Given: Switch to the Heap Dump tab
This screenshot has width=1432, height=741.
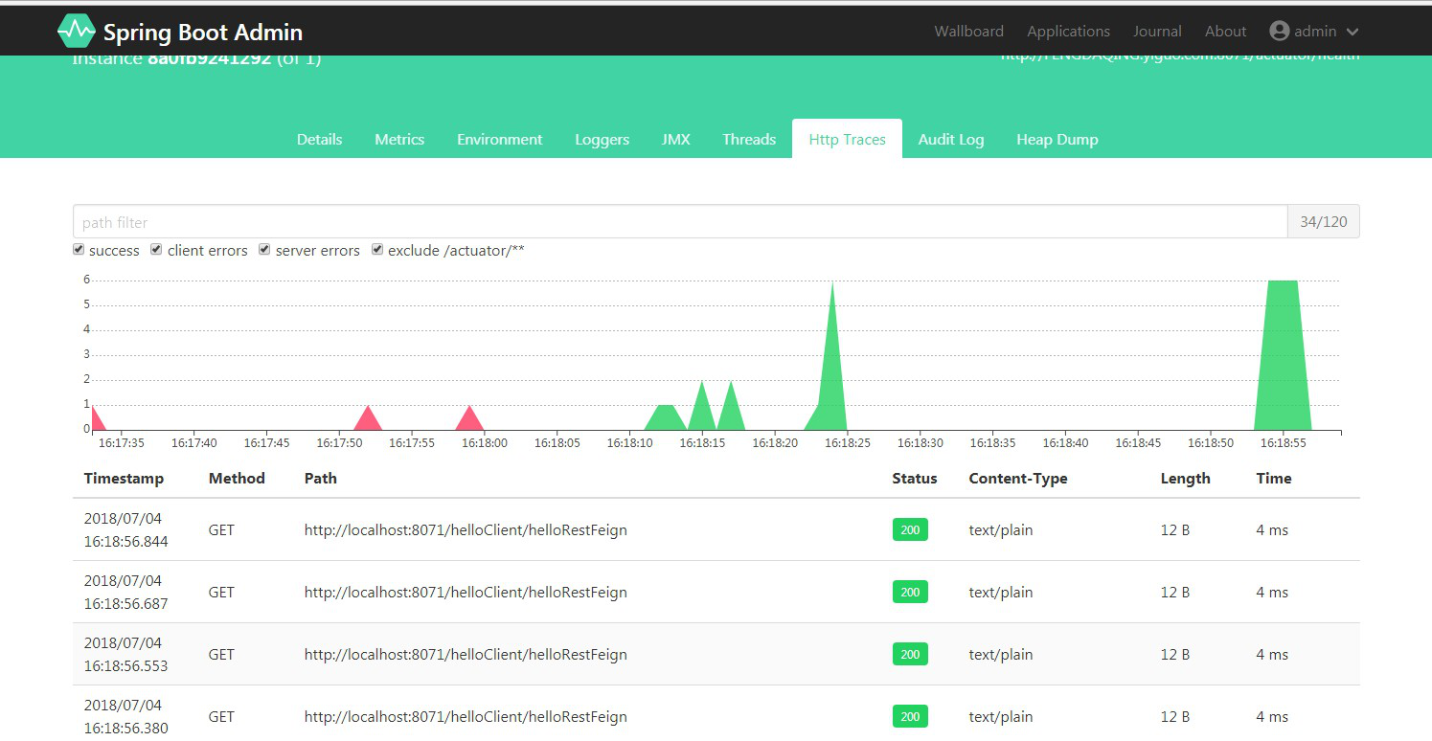Looking at the screenshot, I should pyautogui.click(x=1057, y=139).
